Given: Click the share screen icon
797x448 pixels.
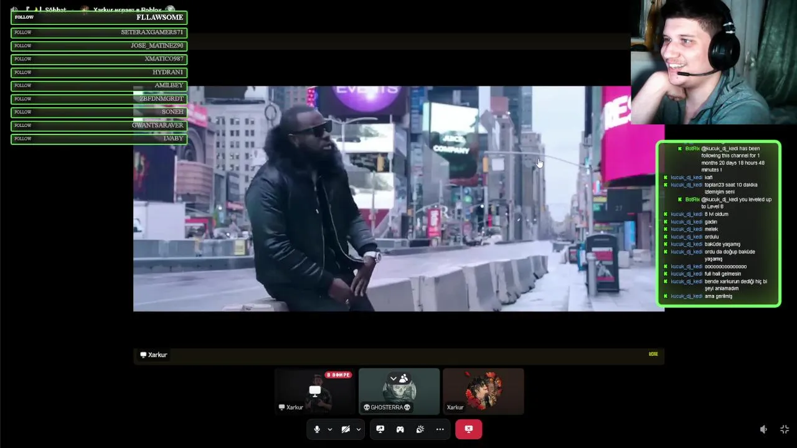Looking at the screenshot, I should (x=380, y=429).
